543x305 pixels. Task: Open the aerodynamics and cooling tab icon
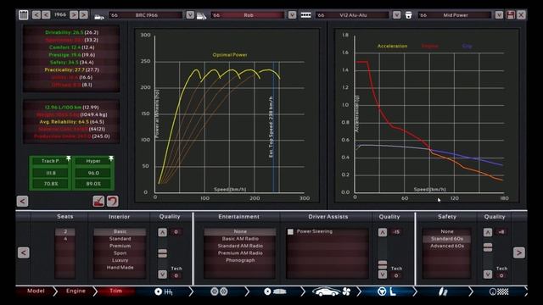pos(332,291)
